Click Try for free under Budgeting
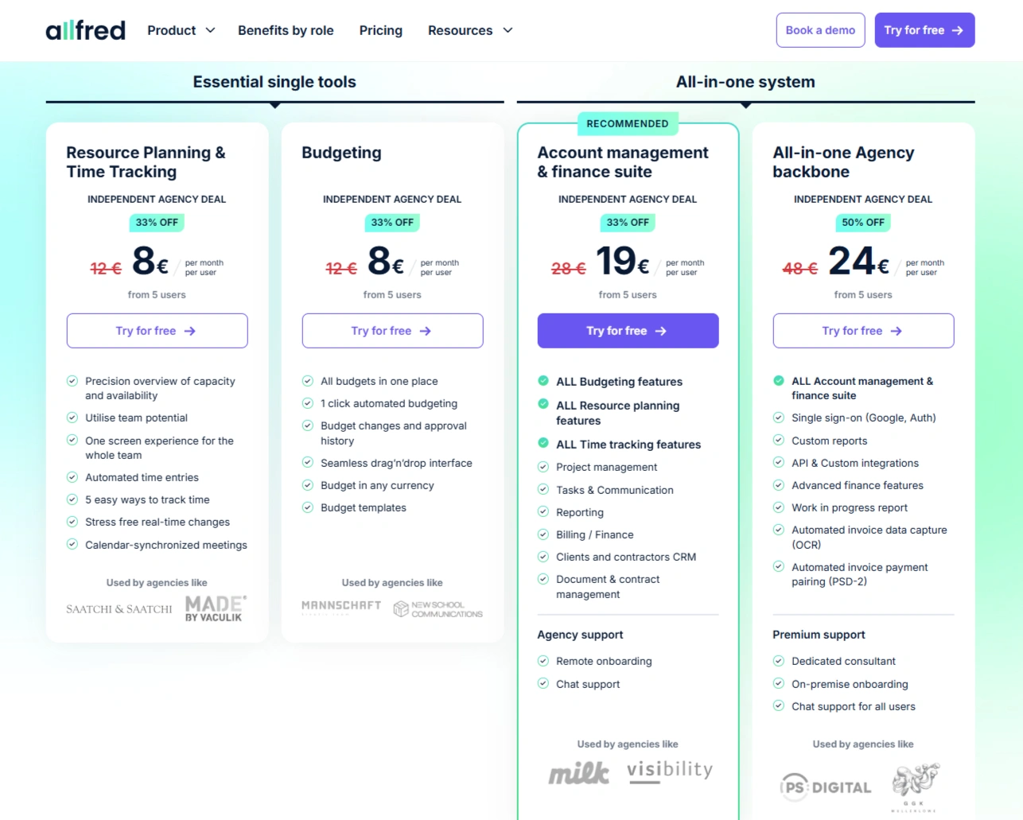Viewport: 1023px width, 820px height. click(x=392, y=331)
